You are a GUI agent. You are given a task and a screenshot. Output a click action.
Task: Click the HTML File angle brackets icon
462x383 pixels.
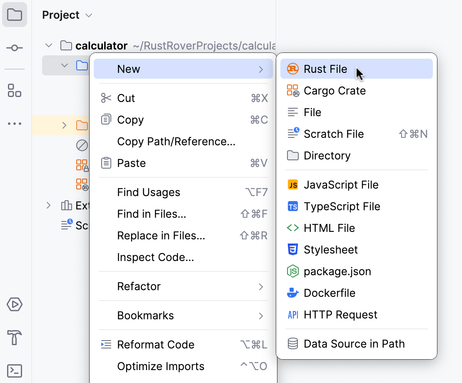(293, 228)
